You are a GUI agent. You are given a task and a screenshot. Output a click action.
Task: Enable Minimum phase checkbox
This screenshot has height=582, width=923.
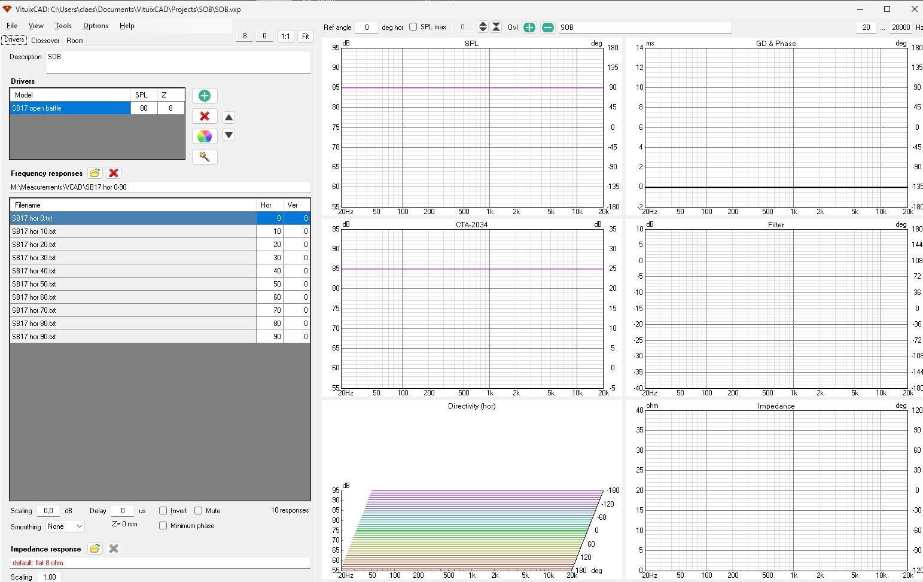[x=163, y=525]
